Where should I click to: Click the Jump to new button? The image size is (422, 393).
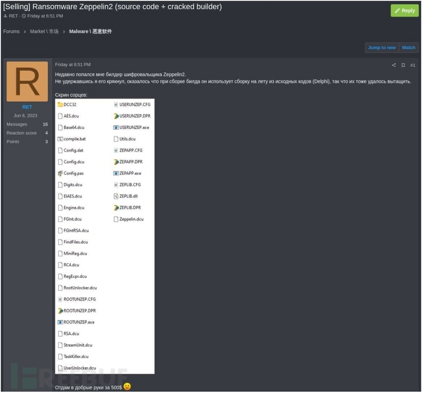(x=382, y=47)
